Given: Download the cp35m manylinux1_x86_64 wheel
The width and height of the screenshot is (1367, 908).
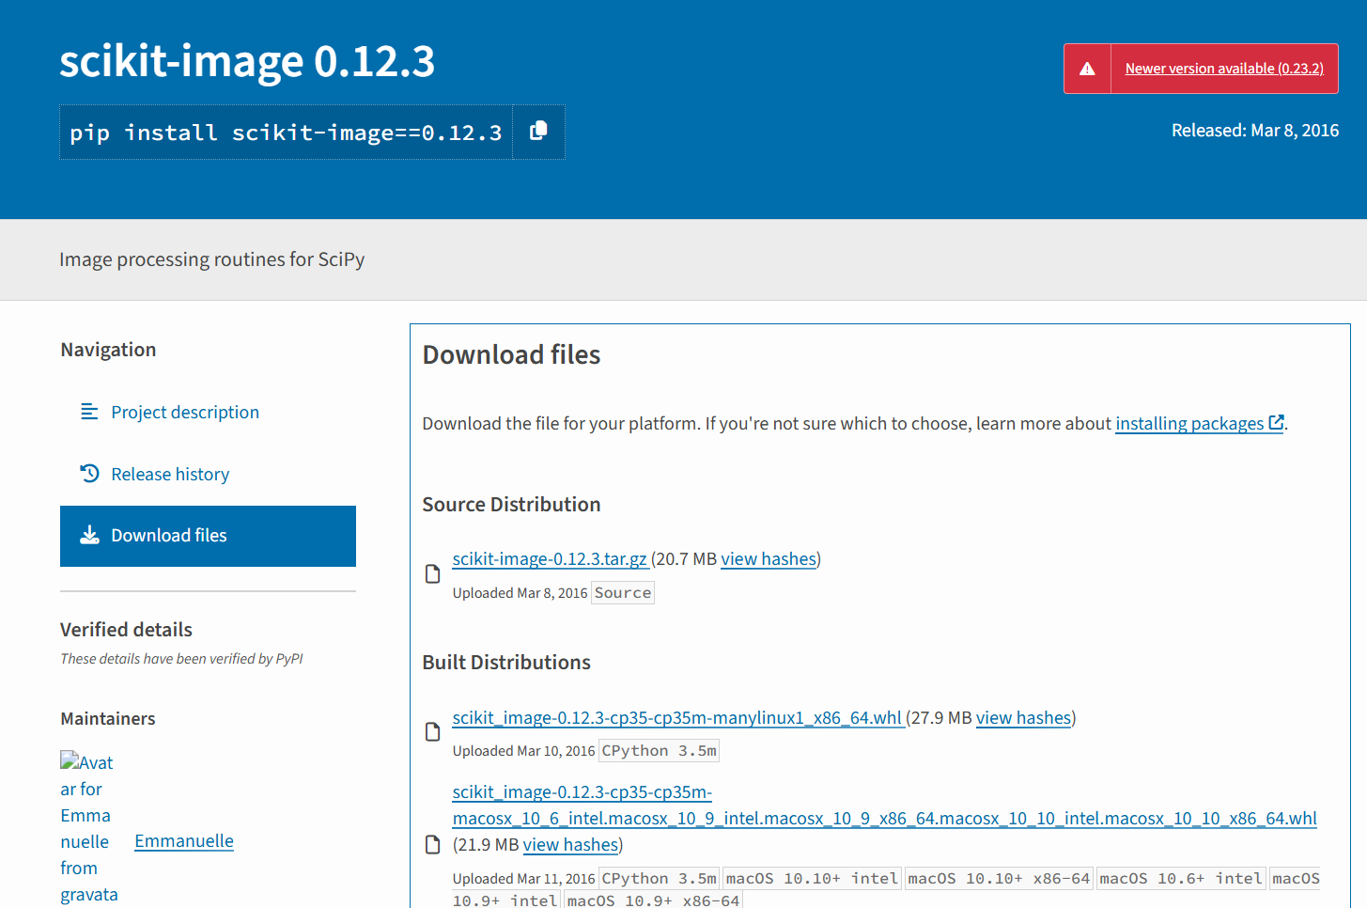Looking at the screenshot, I should point(677,718).
